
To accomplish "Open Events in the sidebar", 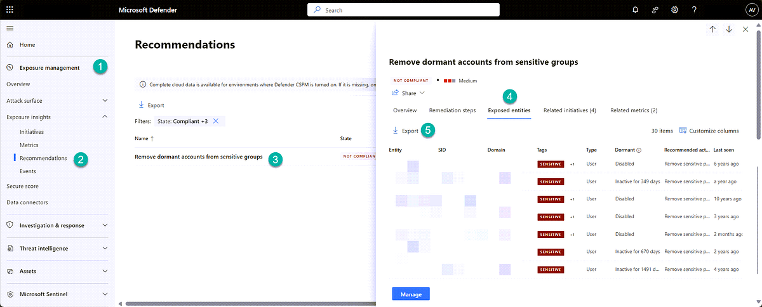I will tap(28, 171).
